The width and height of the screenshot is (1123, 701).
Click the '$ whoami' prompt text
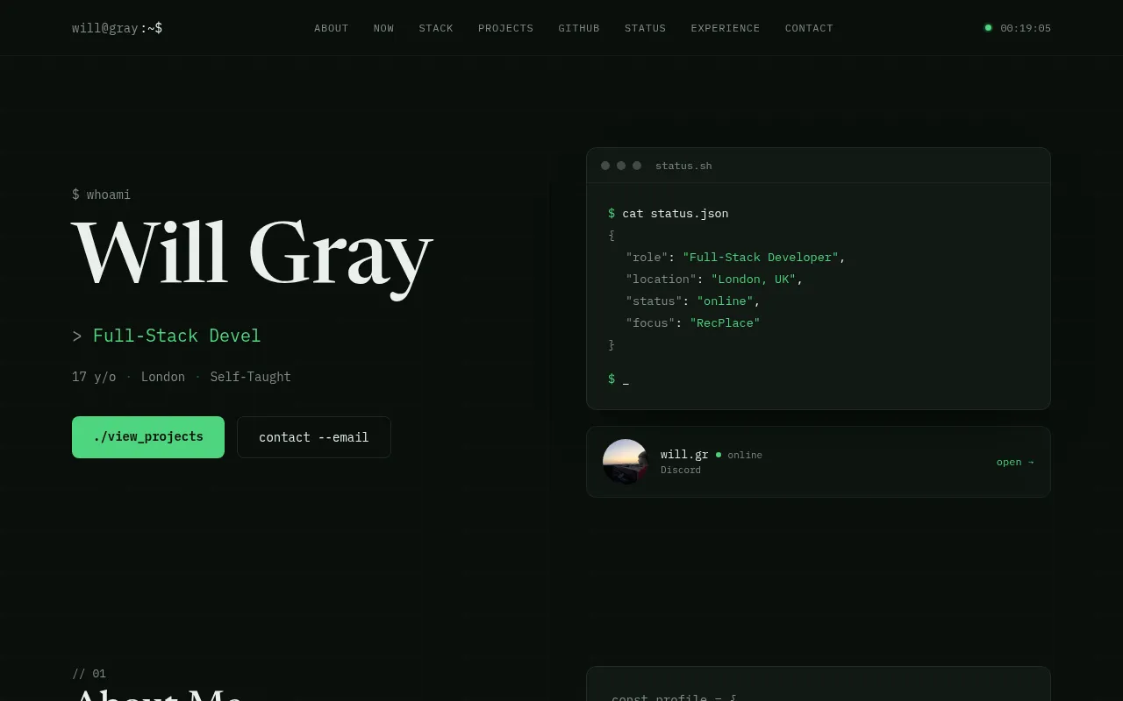[101, 195]
